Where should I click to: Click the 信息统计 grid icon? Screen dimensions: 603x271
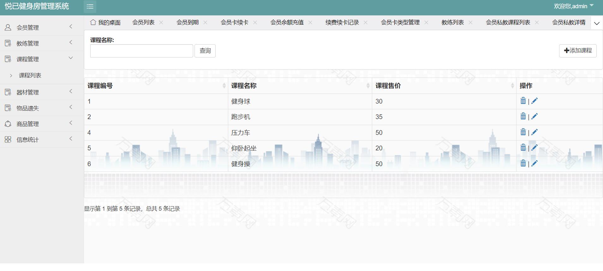pyautogui.click(x=8, y=140)
